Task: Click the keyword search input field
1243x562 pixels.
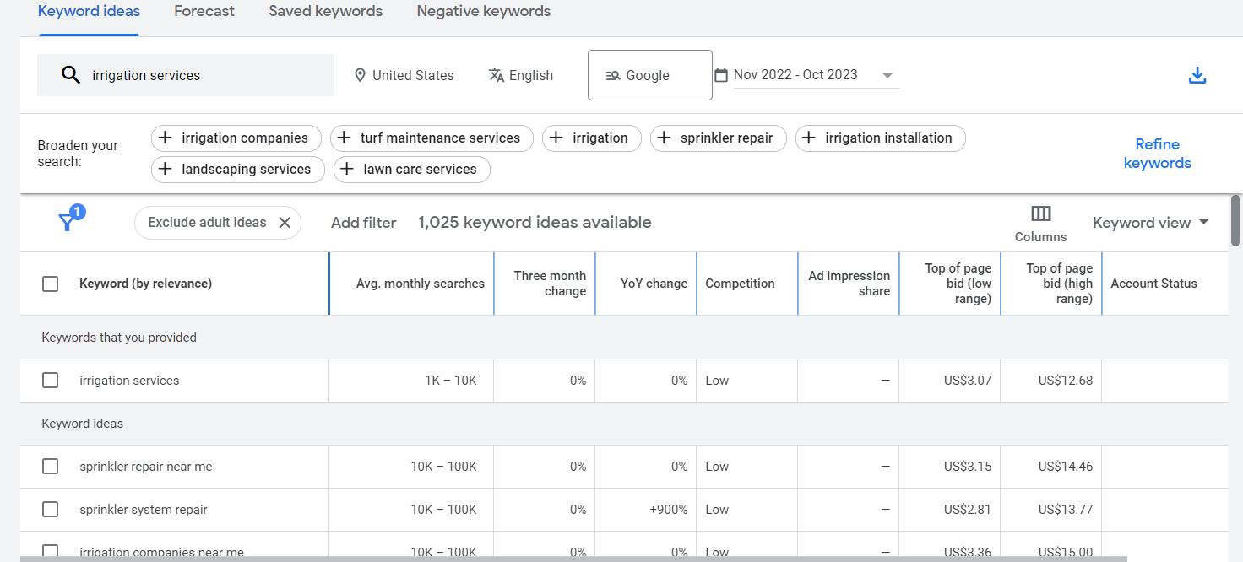Action: pos(186,75)
